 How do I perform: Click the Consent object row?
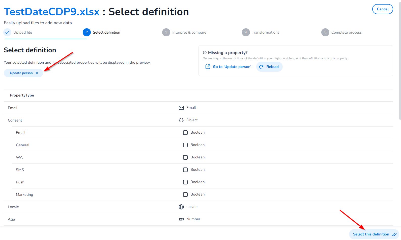198,120
